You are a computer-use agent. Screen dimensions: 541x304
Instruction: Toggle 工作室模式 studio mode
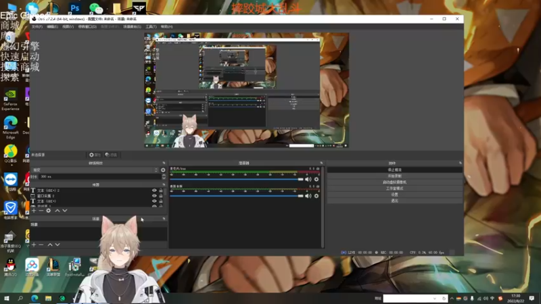tap(395, 188)
